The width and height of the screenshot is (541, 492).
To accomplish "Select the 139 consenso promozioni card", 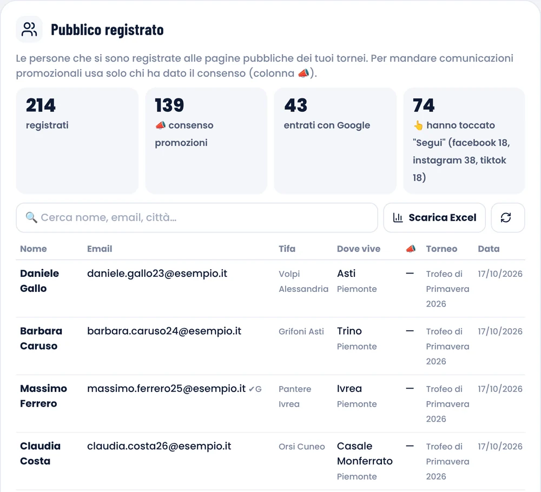I will (x=206, y=141).
